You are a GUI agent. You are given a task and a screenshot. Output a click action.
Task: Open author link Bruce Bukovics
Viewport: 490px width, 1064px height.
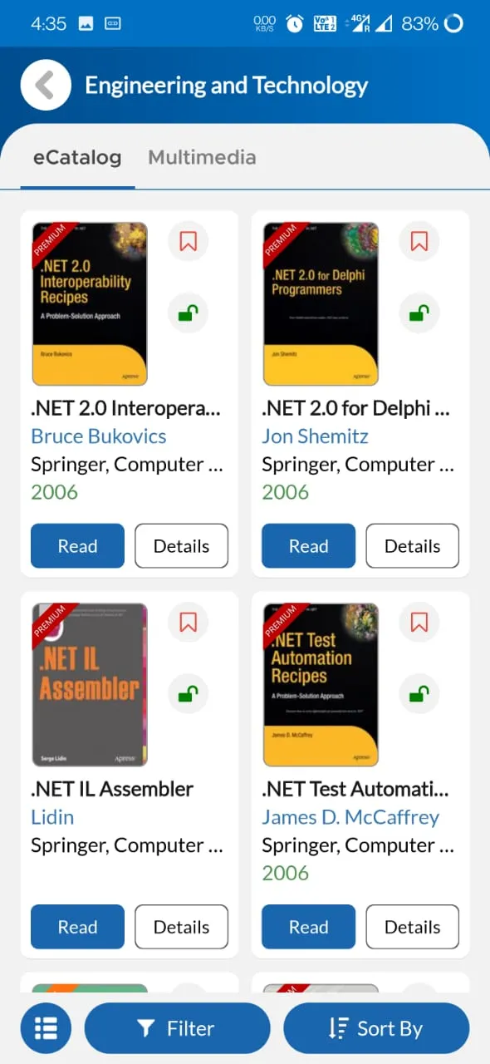(x=99, y=436)
